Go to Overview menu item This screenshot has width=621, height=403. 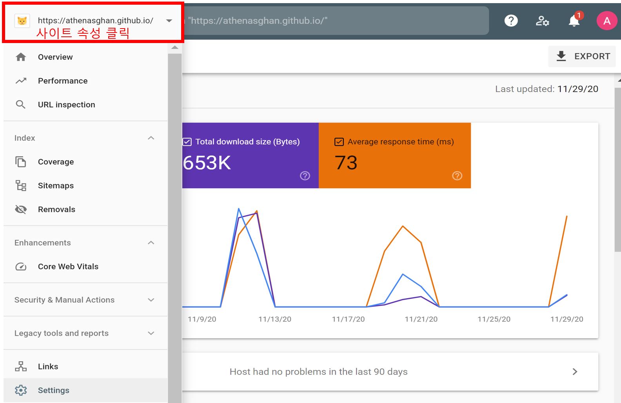pyautogui.click(x=85, y=57)
